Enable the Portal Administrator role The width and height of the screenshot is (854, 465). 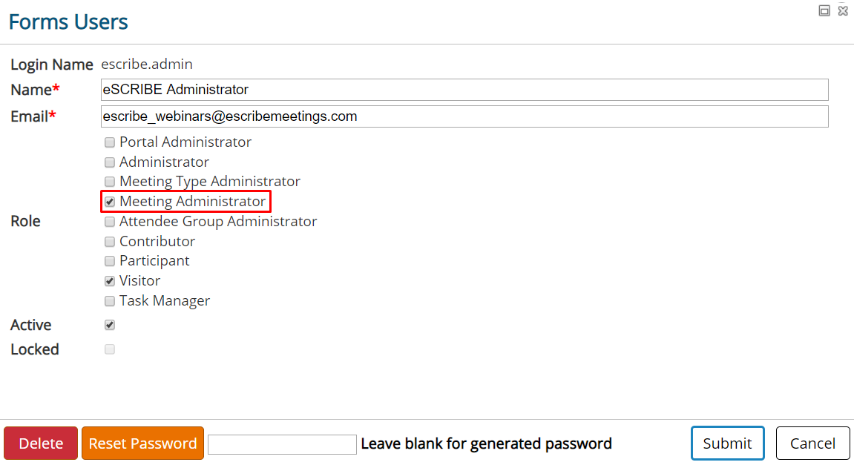click(109, 142)
